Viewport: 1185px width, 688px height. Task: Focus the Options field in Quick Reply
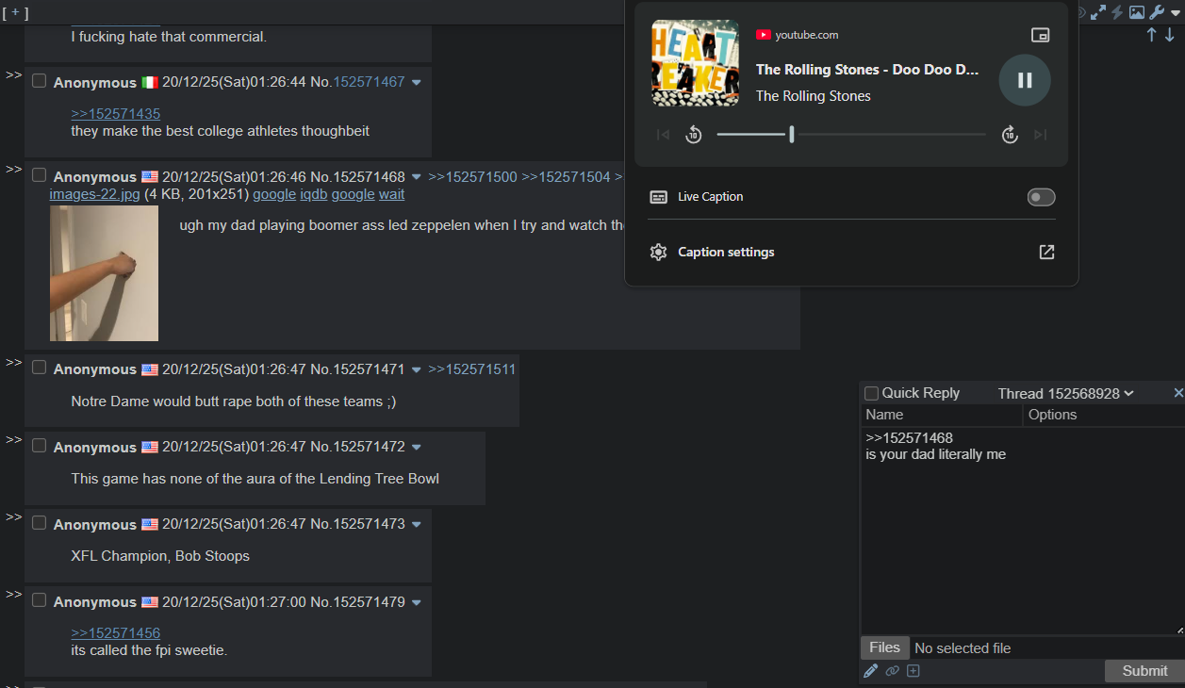1104,415
